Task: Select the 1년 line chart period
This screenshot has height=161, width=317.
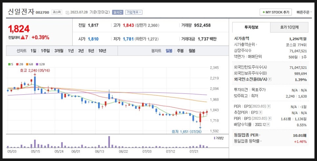Action: pyautogui.click(x=71, y=51)
